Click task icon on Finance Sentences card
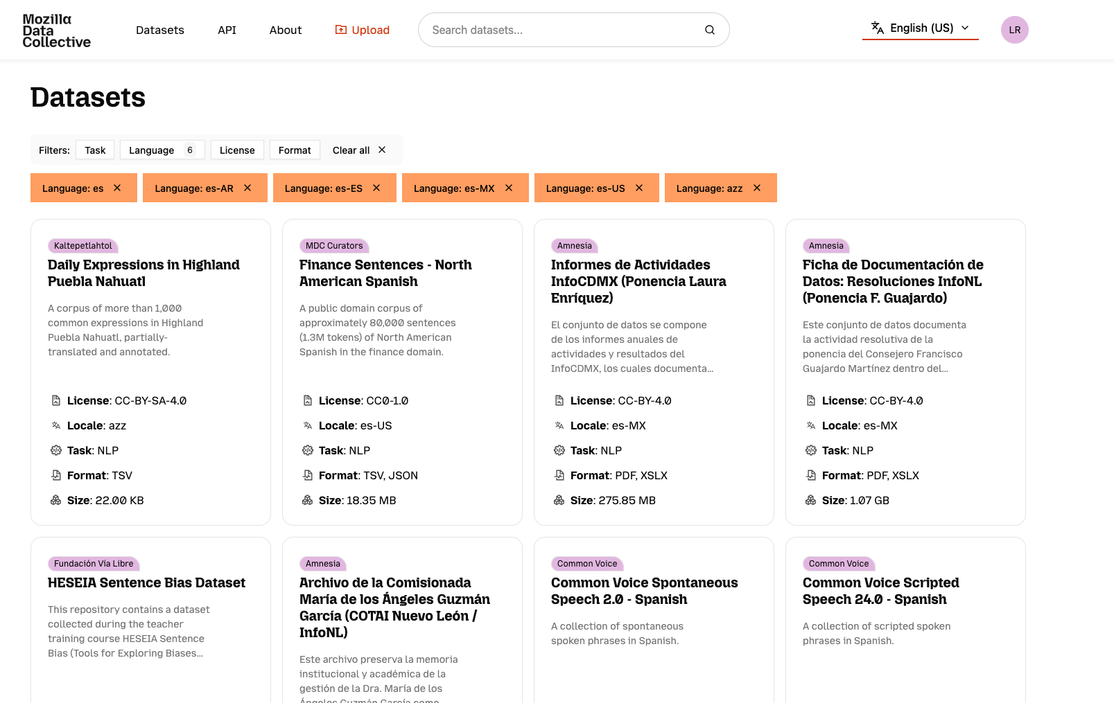Viewport: 1114px width, 703px height. pos(308,450)
